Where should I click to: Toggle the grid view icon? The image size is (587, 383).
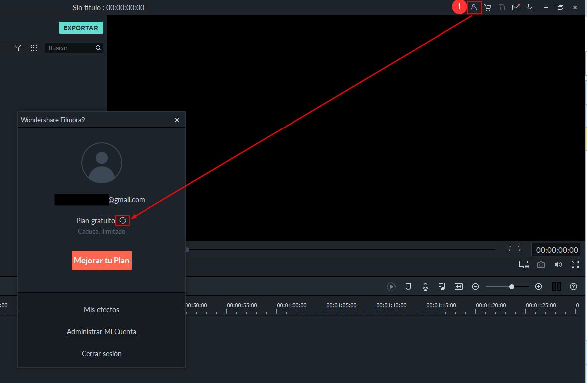pos(34,48)
